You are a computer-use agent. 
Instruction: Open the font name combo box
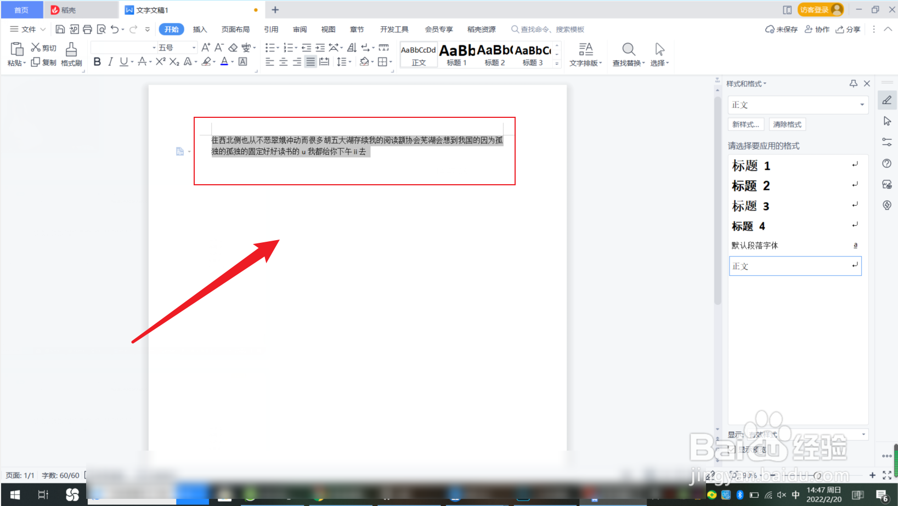click(123, 48)
